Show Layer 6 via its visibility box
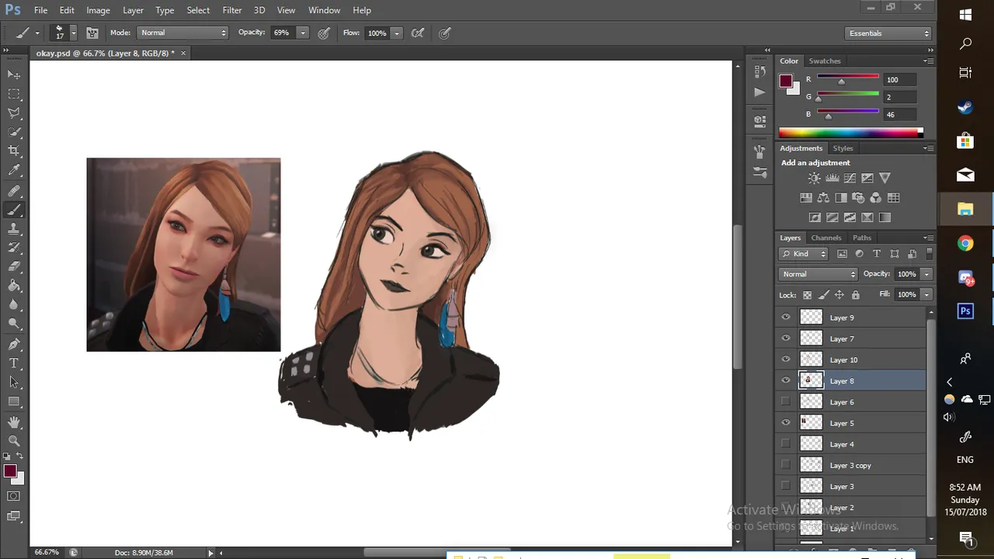Viewport: 994px width, 559px height. 786,402
